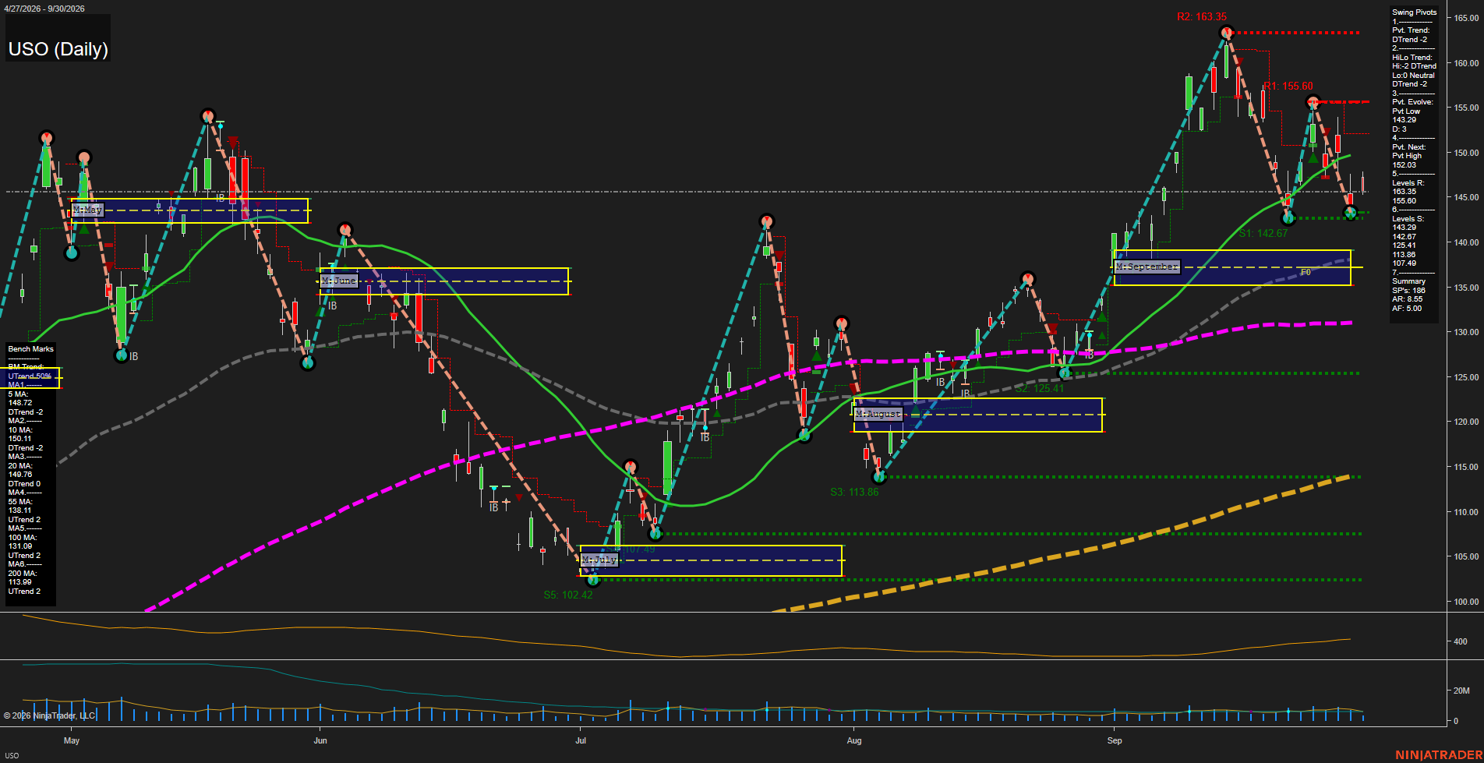Click swing high pivot marker at 155.60
Screen dimensions: 1484x763
point(1313,102)
